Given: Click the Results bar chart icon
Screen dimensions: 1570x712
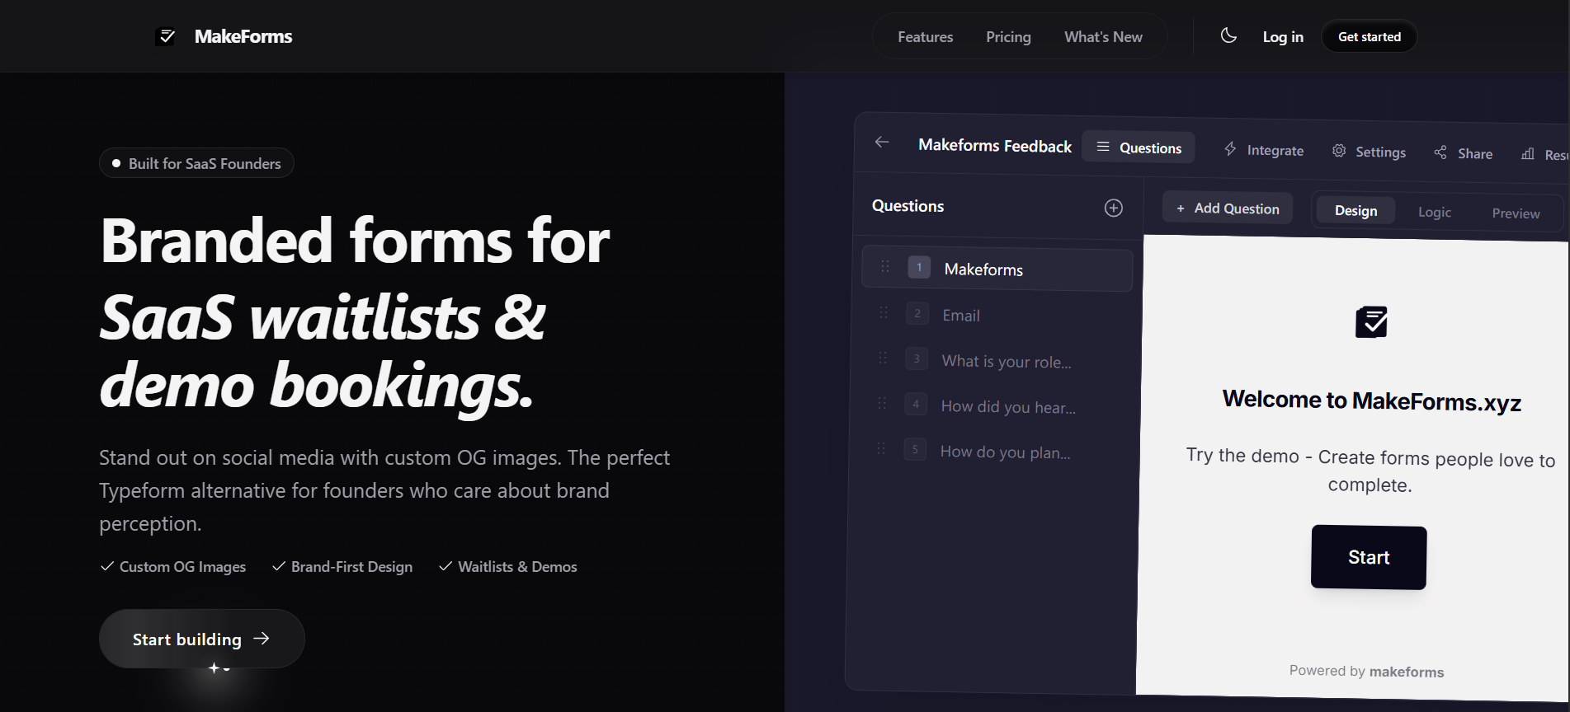Looking at the screenshot, I should [x=1528, y=154].
